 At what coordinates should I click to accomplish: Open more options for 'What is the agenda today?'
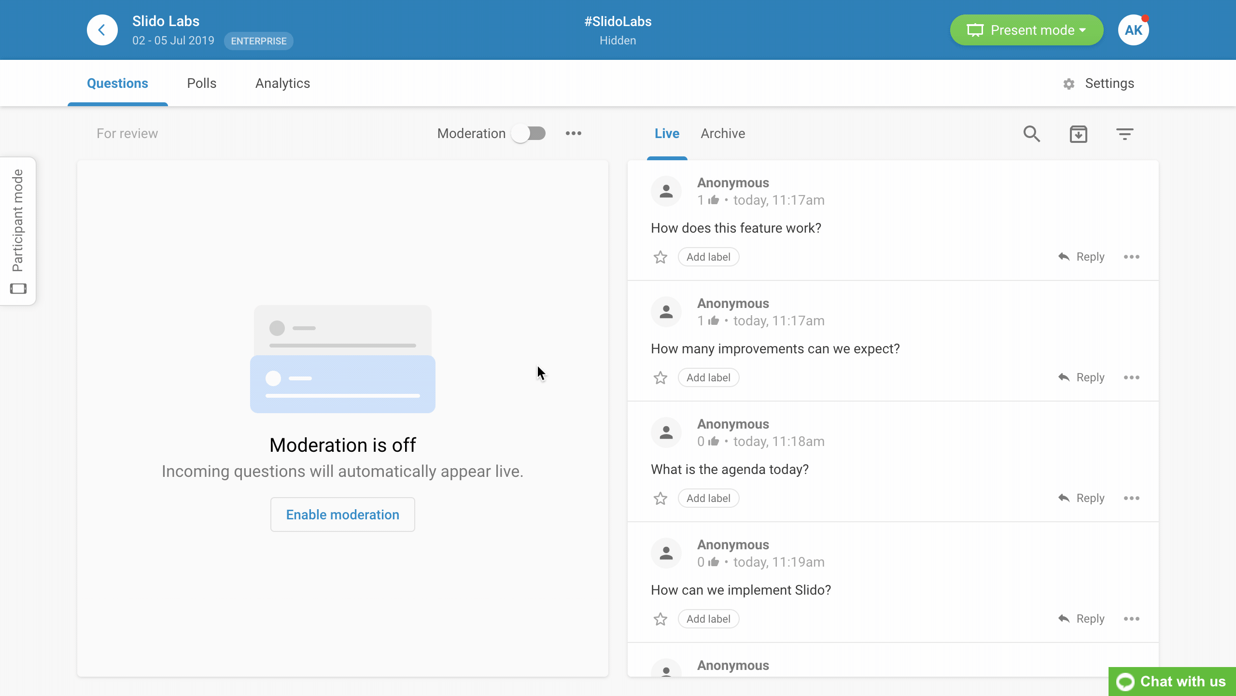click(x=1132, y=498)
